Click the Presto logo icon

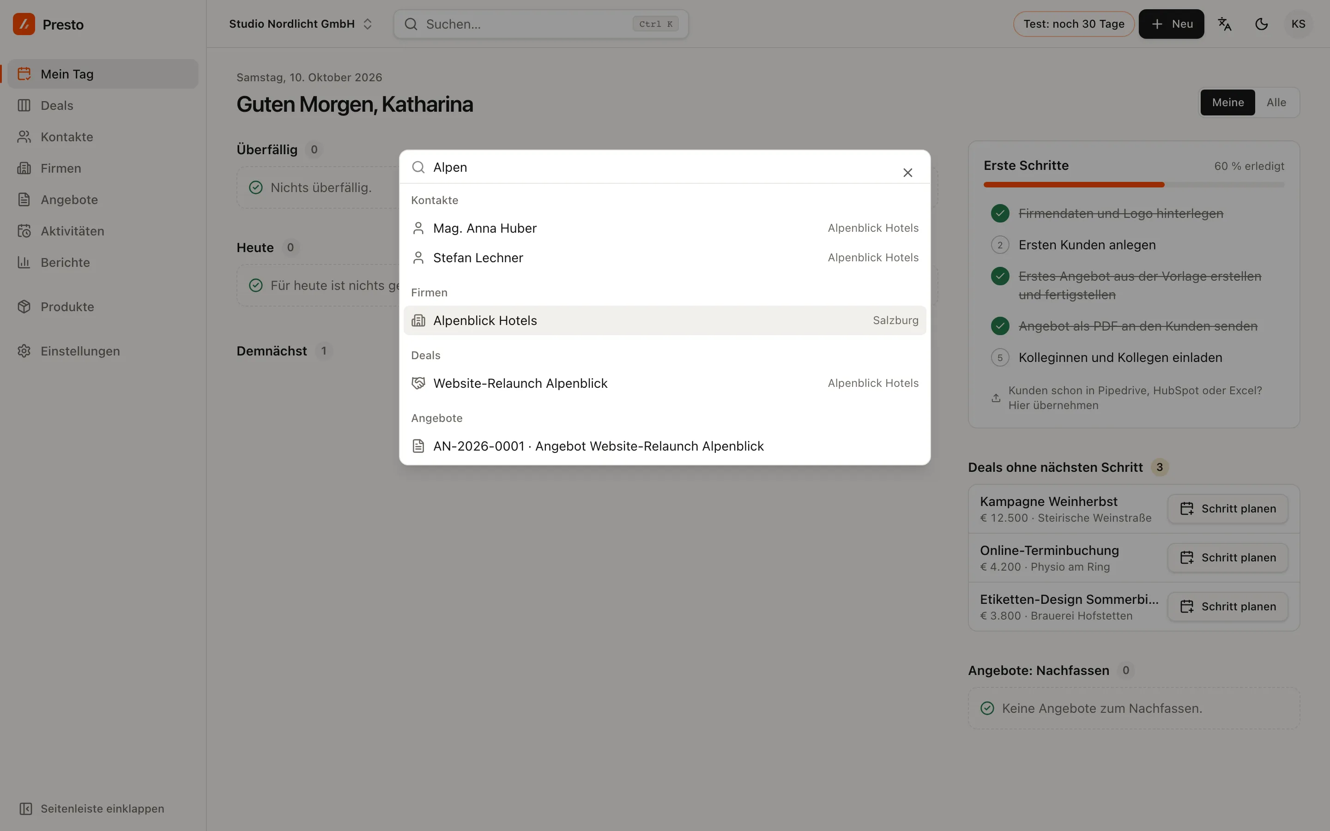[24, 24]
